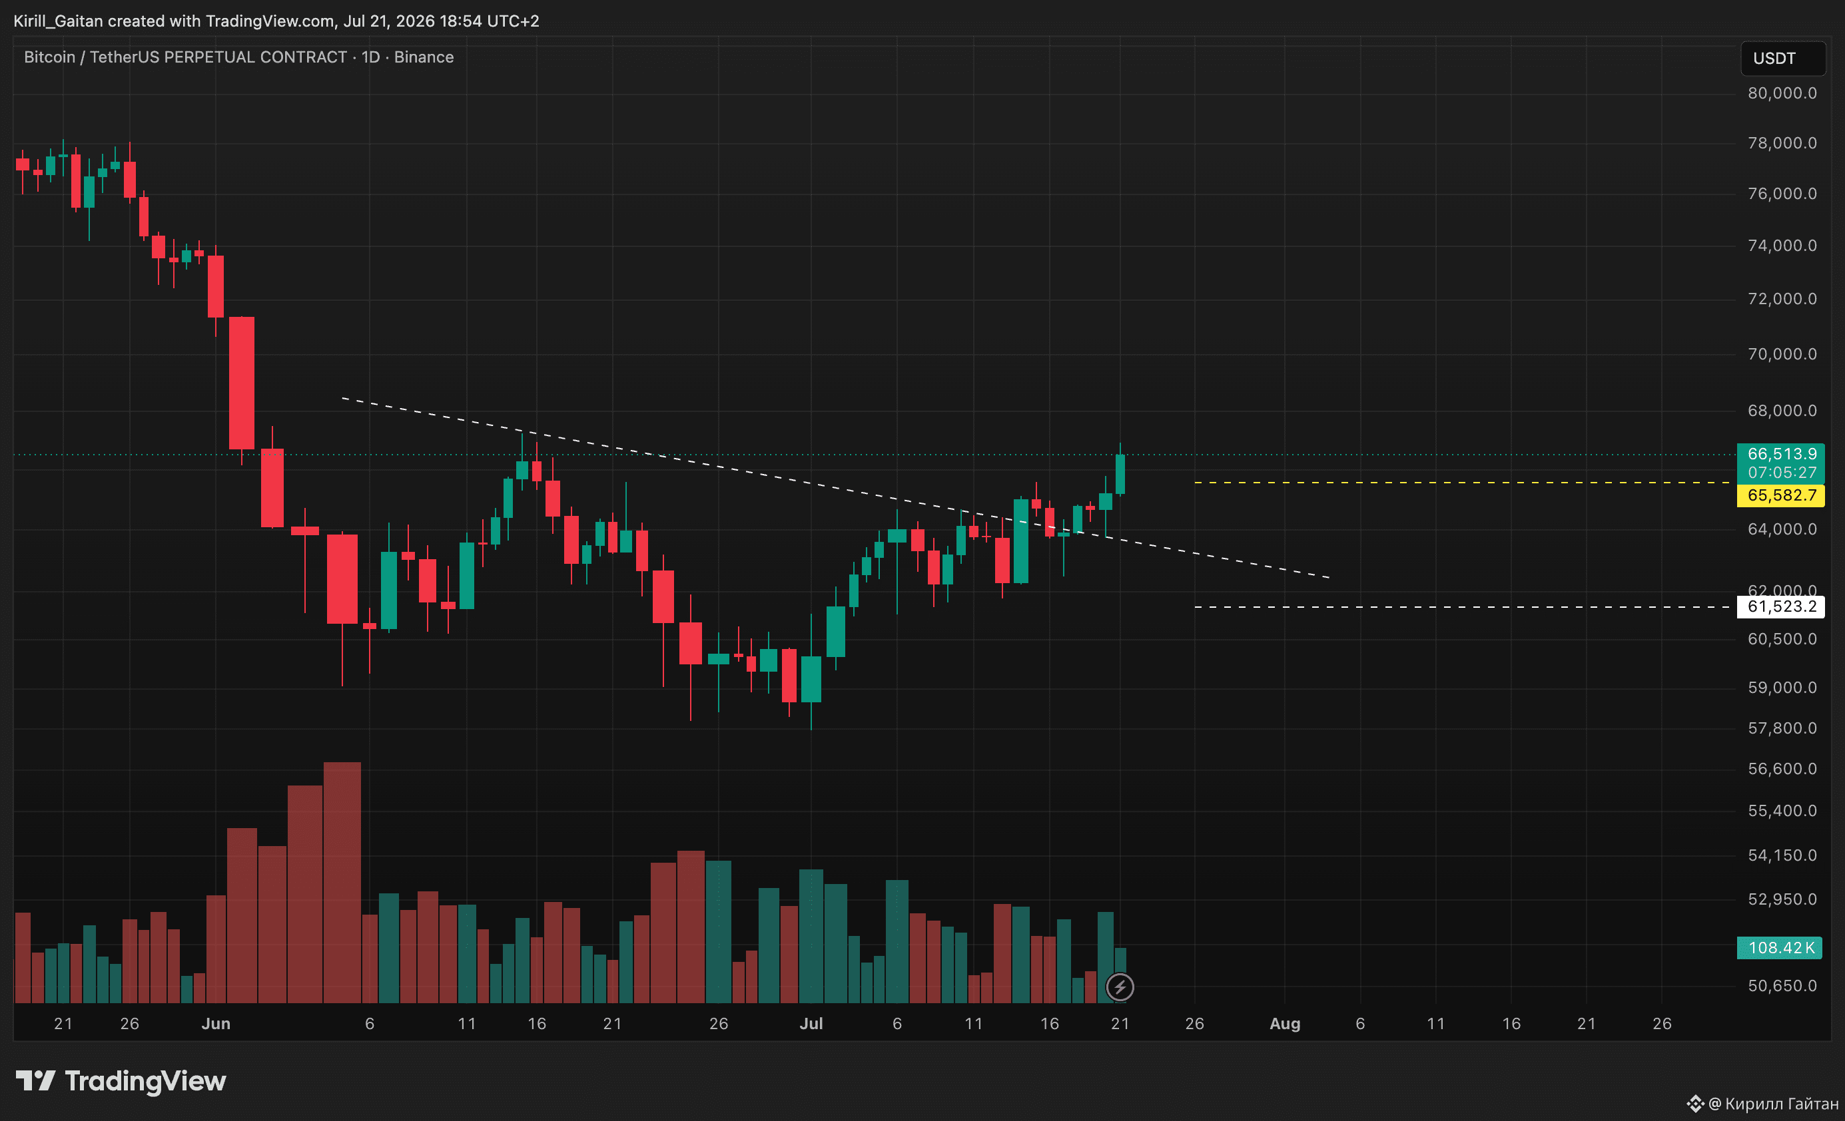Click the TradingView logo
The height and width of the screenshot is (1121, 1845).
pos(121,1080)
